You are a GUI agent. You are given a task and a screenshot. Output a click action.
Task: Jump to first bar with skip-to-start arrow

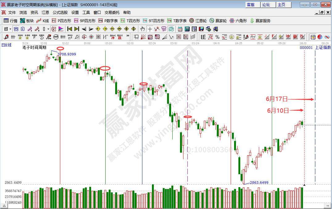click(69, 29)
